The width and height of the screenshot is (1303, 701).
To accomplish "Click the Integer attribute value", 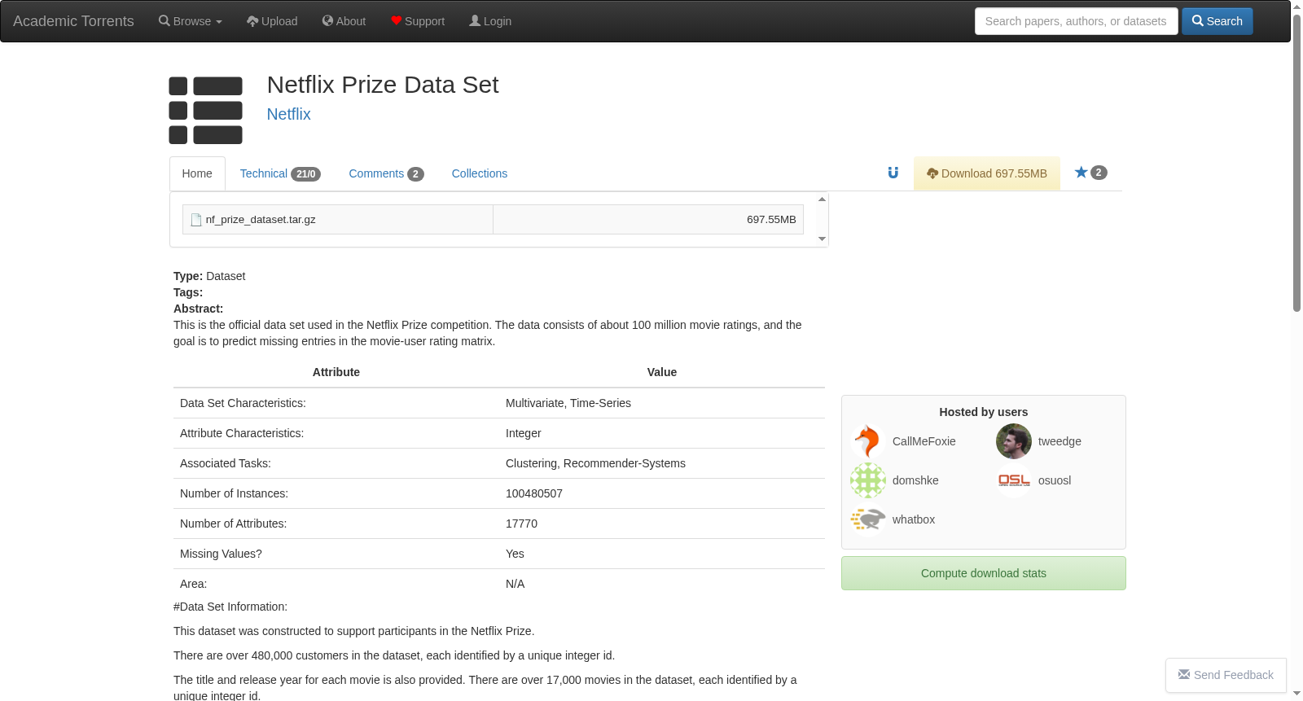I will click(x=524, y=433).
